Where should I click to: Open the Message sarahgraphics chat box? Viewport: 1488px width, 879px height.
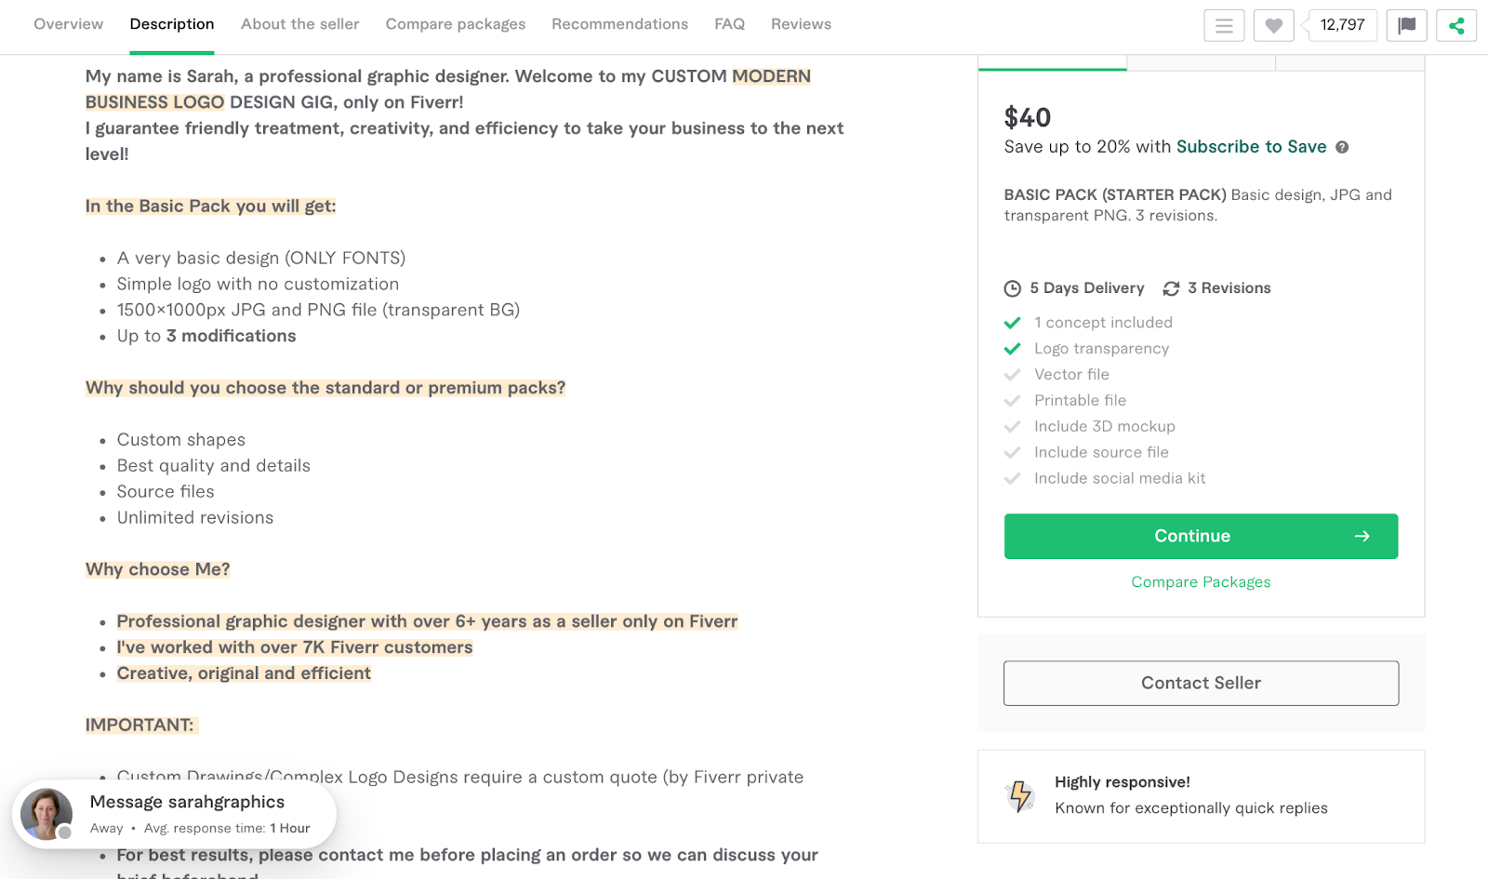(187, 803)
